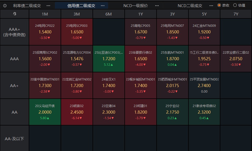Open the ellipsis menu next to 利率债二级成交
Screen dimensions: 252x151
[49, 6]
